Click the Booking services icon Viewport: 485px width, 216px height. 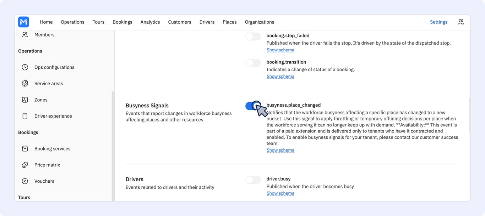click(25, 149)
